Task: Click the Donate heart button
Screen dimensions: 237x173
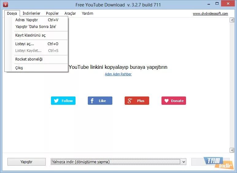Action: [174, 101]
